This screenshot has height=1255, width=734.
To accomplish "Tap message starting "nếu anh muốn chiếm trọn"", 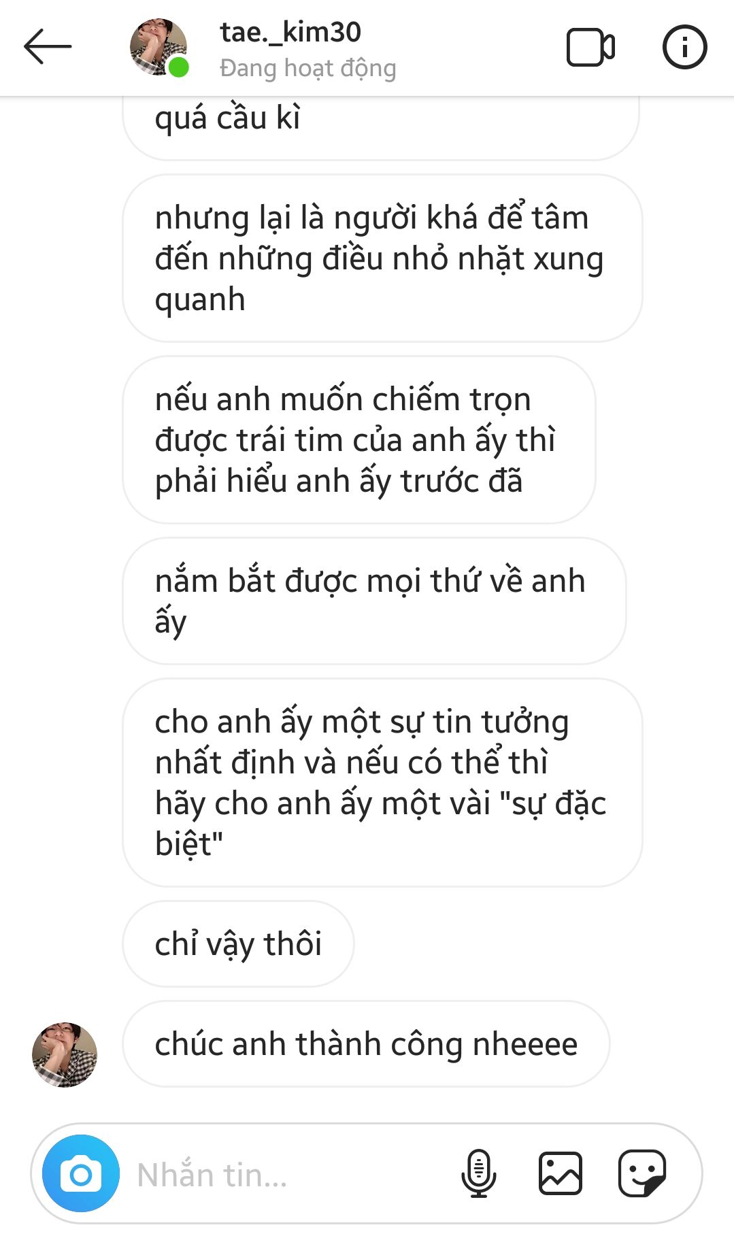I will [359, 439].
